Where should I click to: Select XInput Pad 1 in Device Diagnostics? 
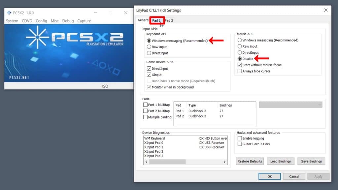click(154, 147)
